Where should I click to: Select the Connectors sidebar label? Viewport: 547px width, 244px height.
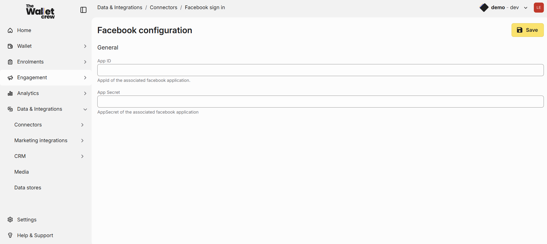28,125
